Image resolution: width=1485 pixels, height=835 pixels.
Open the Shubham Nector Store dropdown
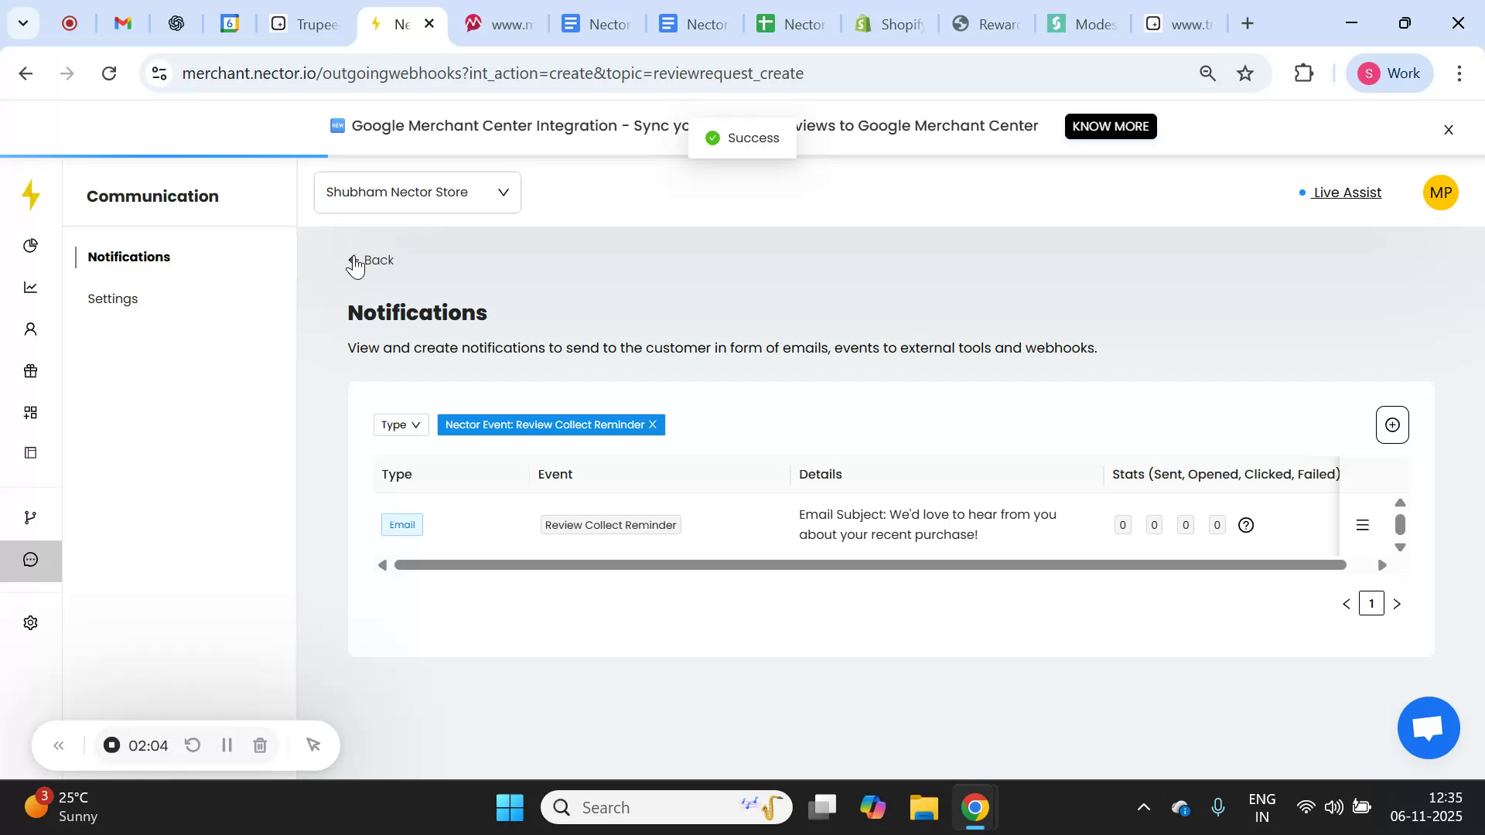(417, 192)
